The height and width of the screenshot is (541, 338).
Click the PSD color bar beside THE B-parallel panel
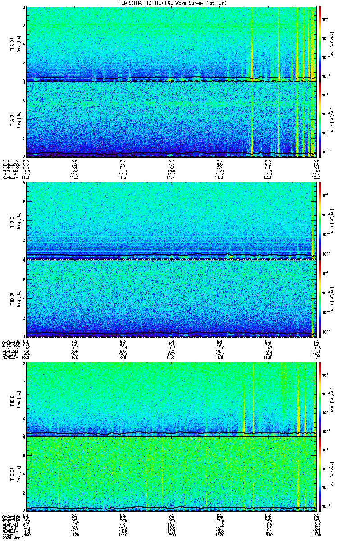(x=320, y=475)
